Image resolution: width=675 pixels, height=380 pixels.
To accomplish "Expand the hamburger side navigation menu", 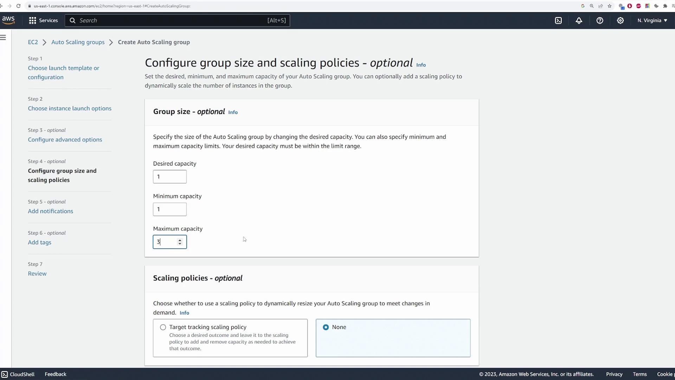I will [3, 38].
